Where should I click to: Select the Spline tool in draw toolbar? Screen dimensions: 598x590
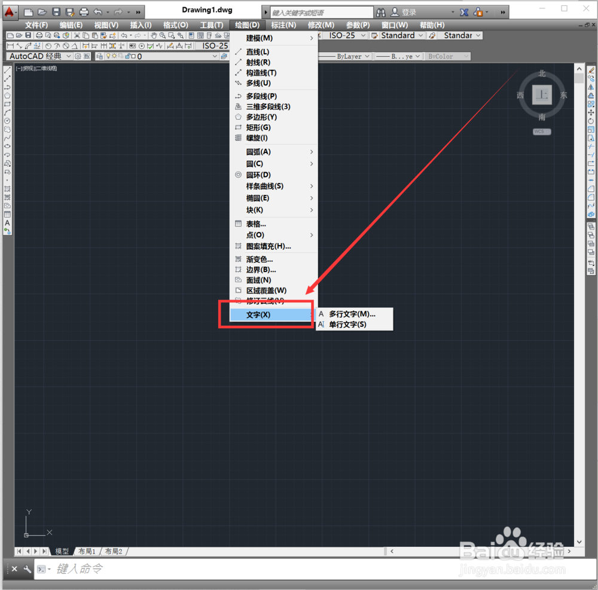coord(7,137)
